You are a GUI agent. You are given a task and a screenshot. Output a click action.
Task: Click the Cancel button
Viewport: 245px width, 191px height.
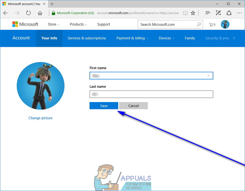[x=134, y=106]
